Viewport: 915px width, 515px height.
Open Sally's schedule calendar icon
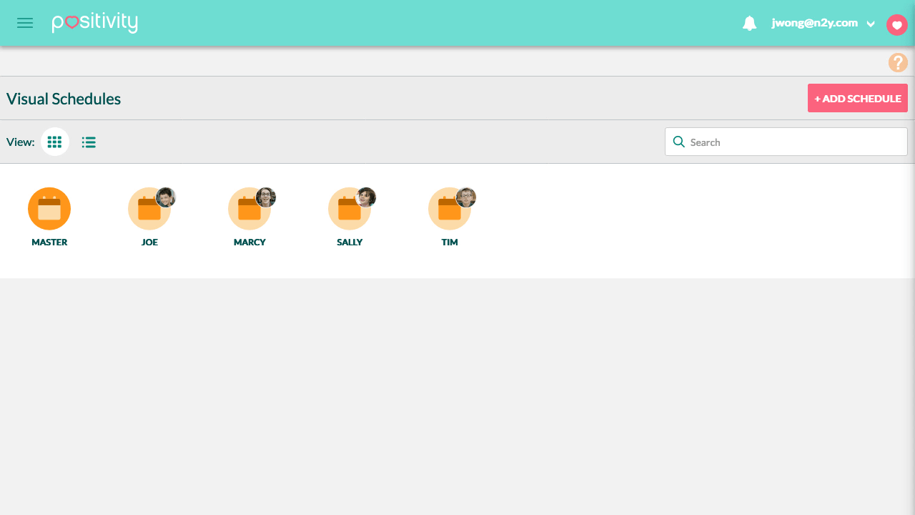click(348, 210)
